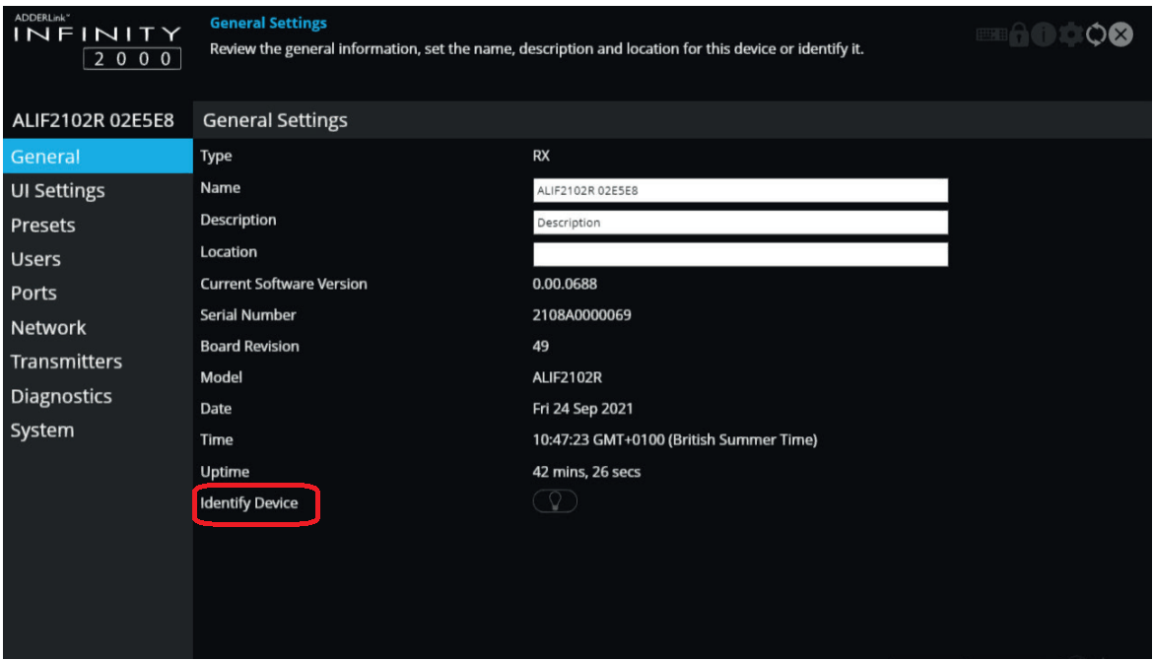The image size is (1153, 660).
Task: Switch to the Ports section
Action: (x=98, y=293)
